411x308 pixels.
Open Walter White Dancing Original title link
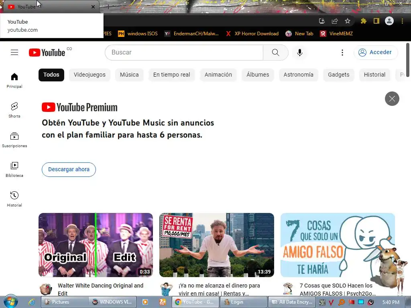(100, 290)
